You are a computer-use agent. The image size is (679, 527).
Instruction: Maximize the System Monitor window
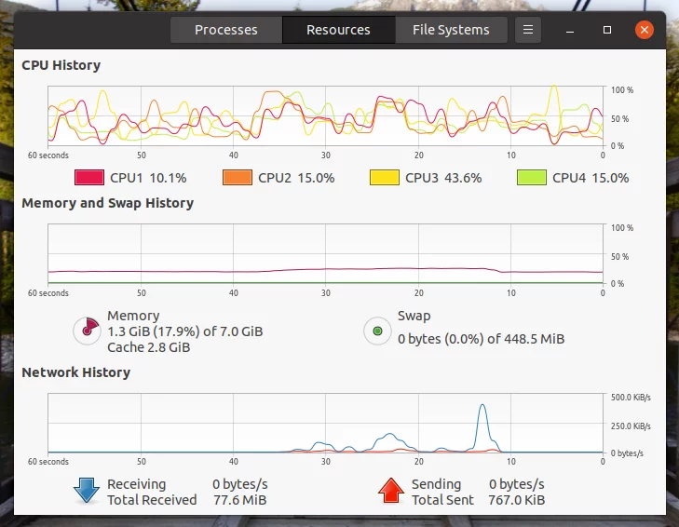point(607,30)
